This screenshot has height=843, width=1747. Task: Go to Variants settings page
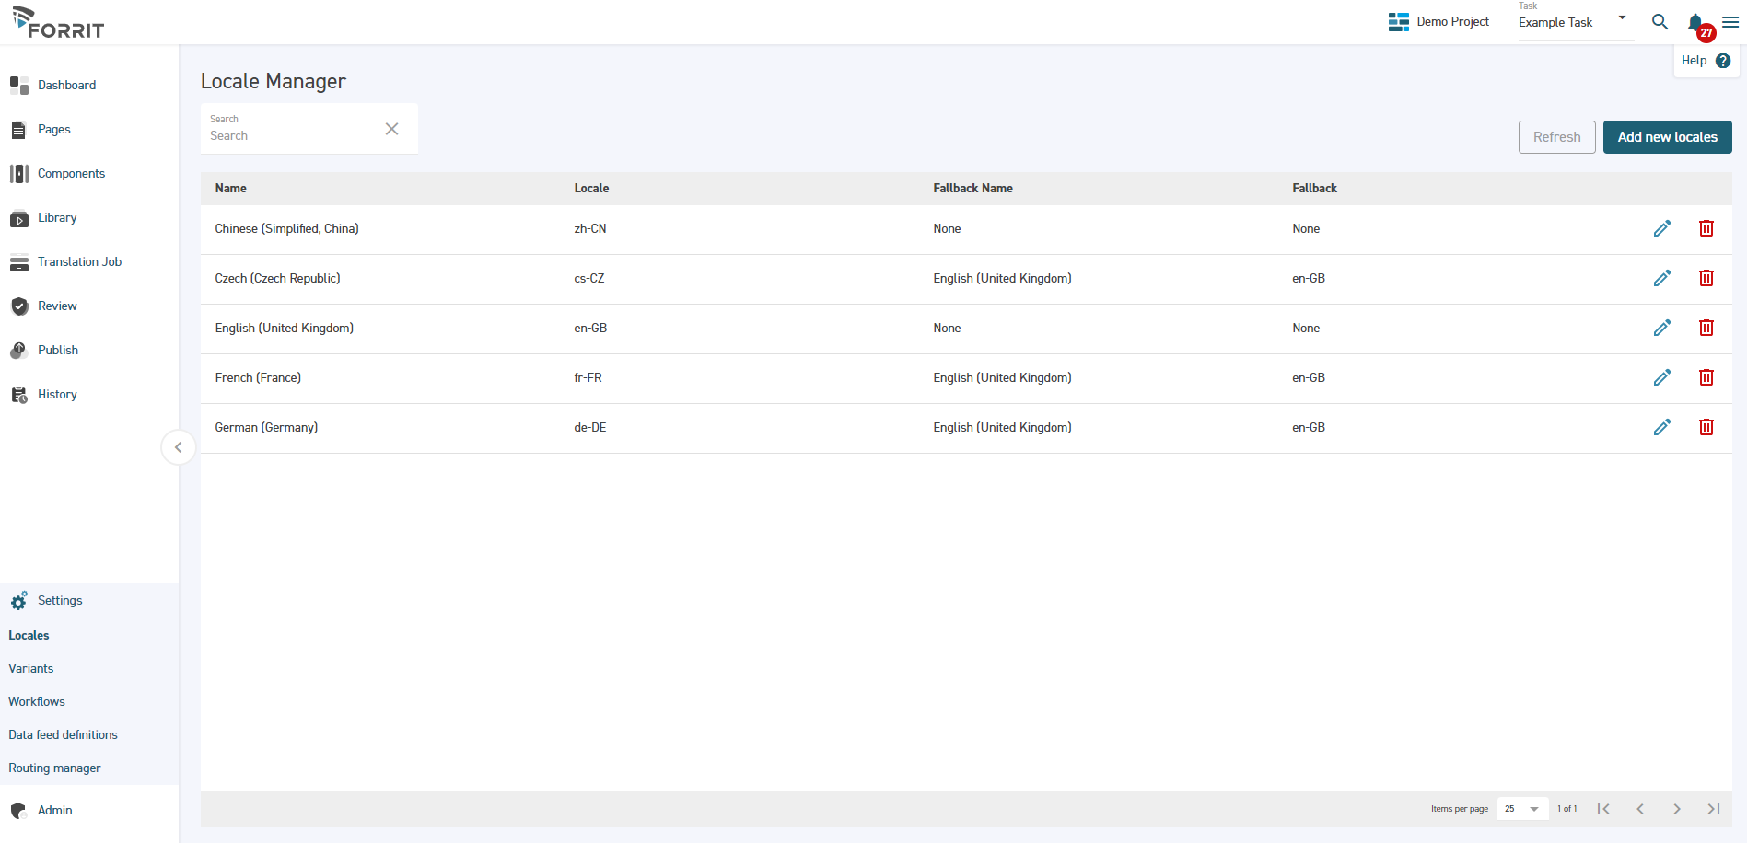31,669
